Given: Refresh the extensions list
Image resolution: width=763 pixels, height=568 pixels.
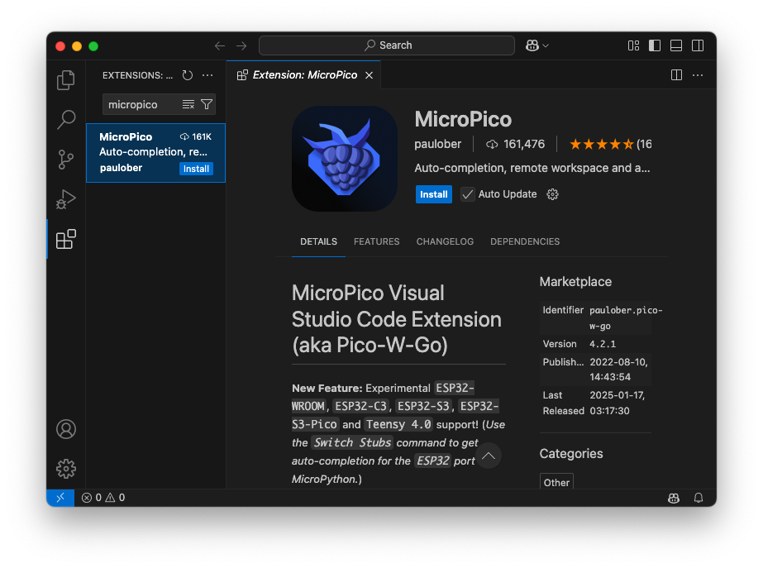Looking at the screenshot, I should pyautogui.click(x=188, y=75).
